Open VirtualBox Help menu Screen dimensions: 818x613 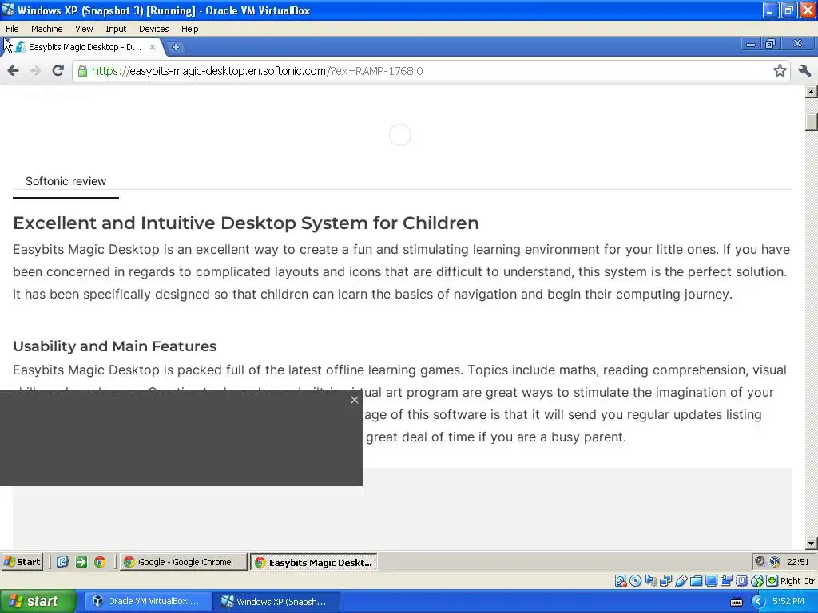[190, 29]
